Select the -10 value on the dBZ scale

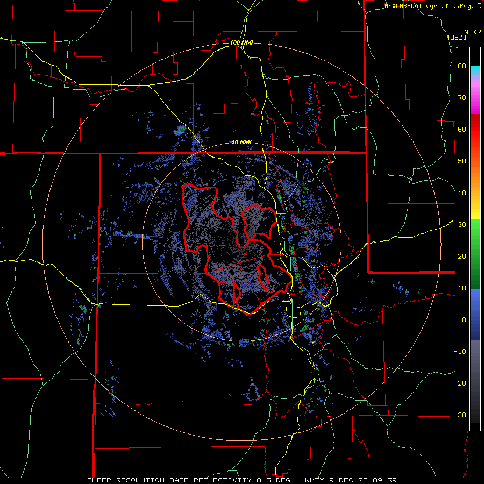[460, 352]
